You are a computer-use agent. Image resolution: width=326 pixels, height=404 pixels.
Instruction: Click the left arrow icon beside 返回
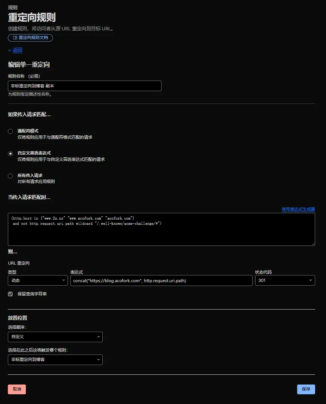pos(10,50)
